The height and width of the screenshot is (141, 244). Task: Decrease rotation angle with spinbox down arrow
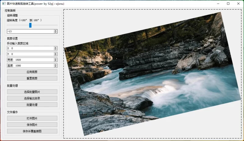click(56, 32)
